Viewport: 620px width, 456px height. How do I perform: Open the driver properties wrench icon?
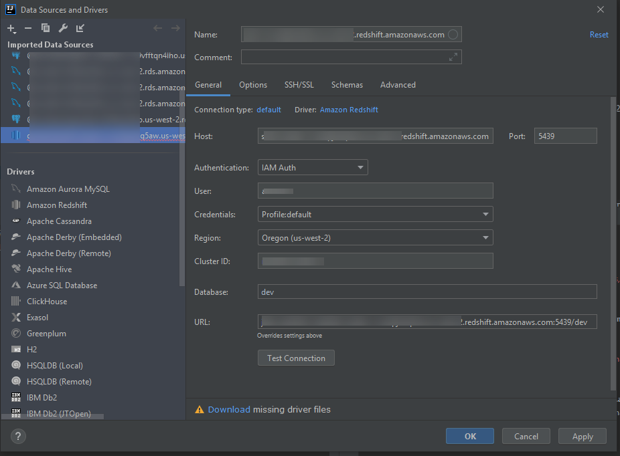(62, 29)
